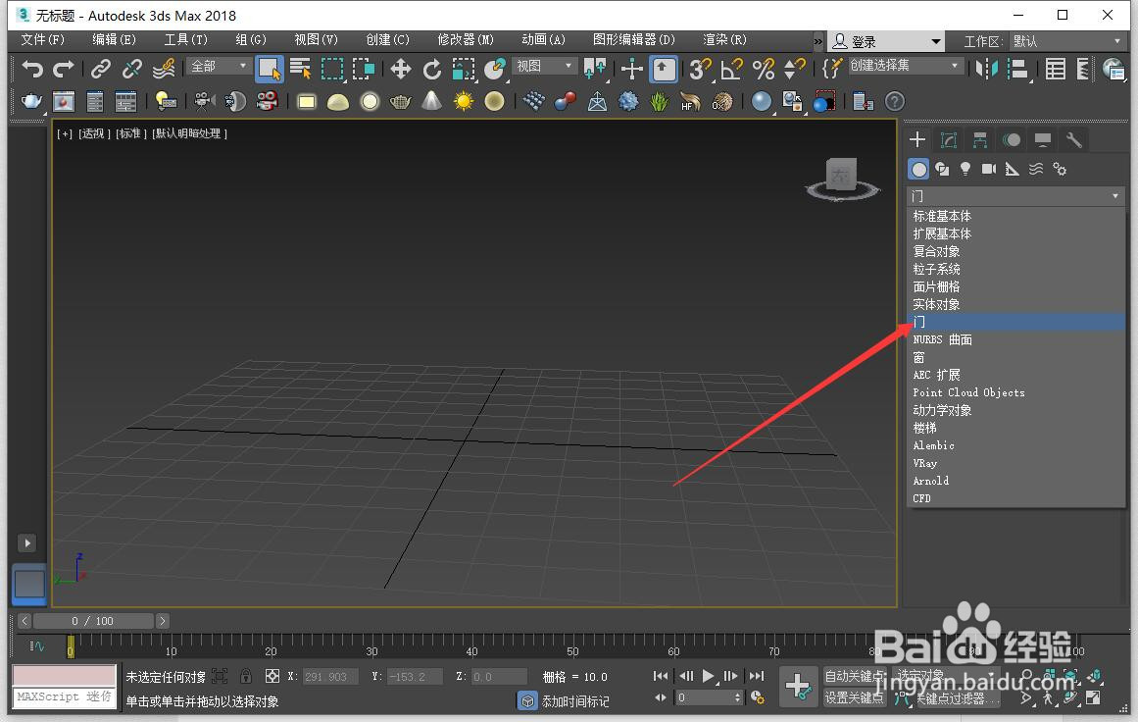Go to the animation start frame

pyautogui.click(x=660, y=676)
